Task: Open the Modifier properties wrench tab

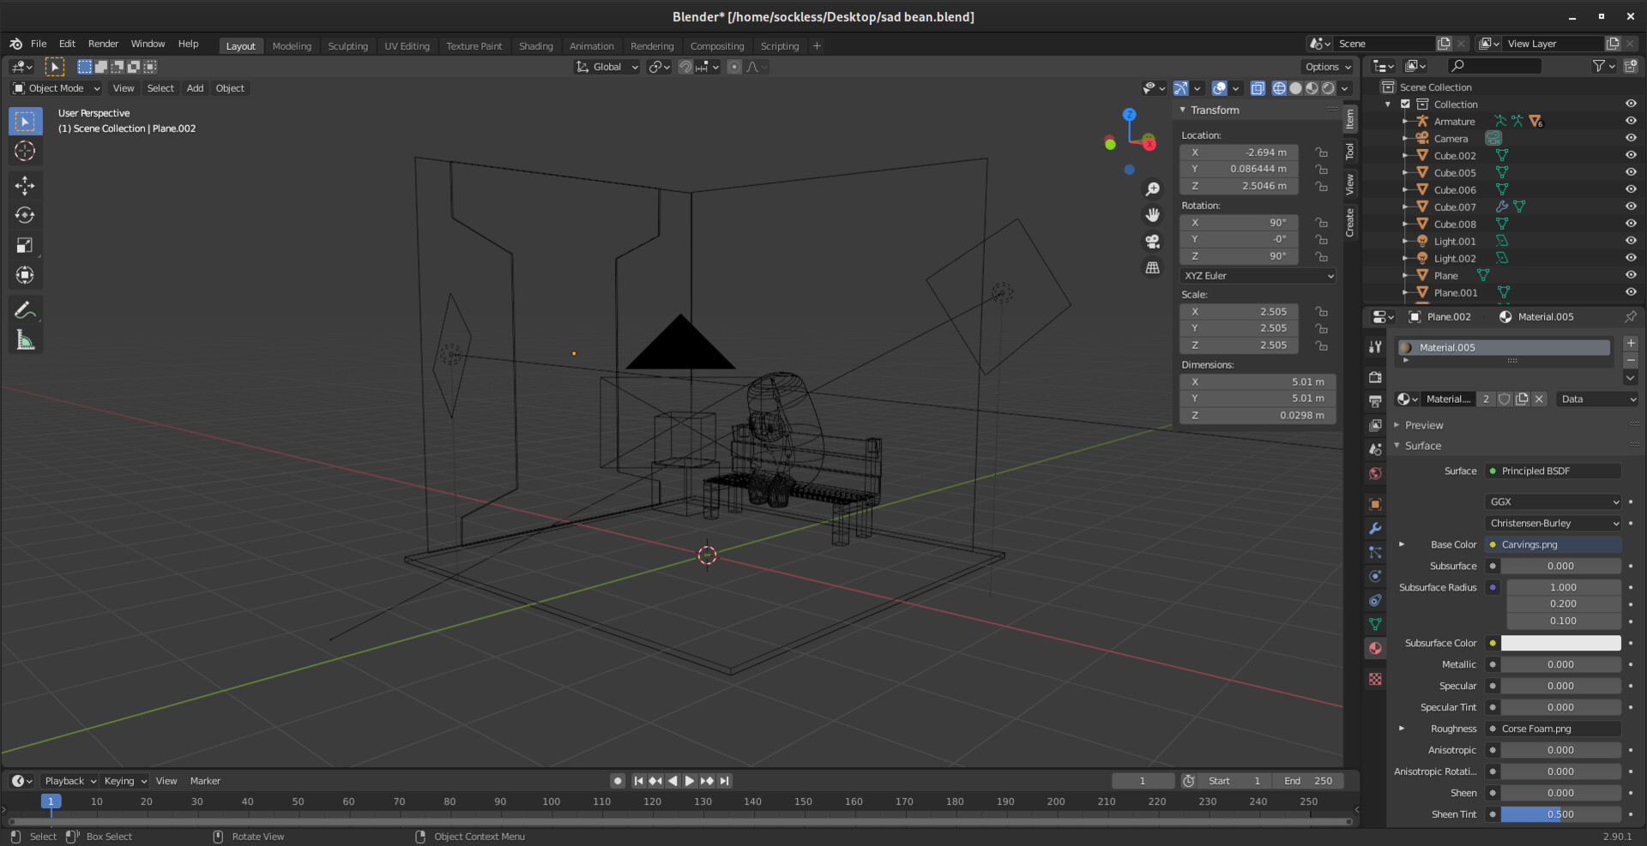Action: click(x=1375, y=529)
